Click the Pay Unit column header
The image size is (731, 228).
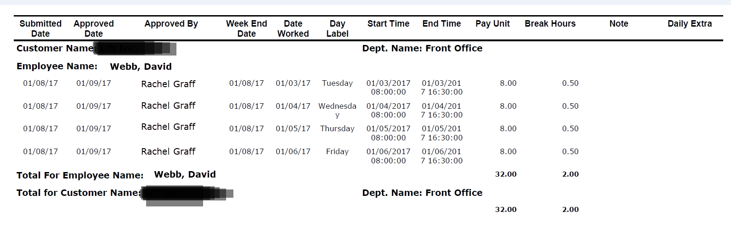coord(493,23)
